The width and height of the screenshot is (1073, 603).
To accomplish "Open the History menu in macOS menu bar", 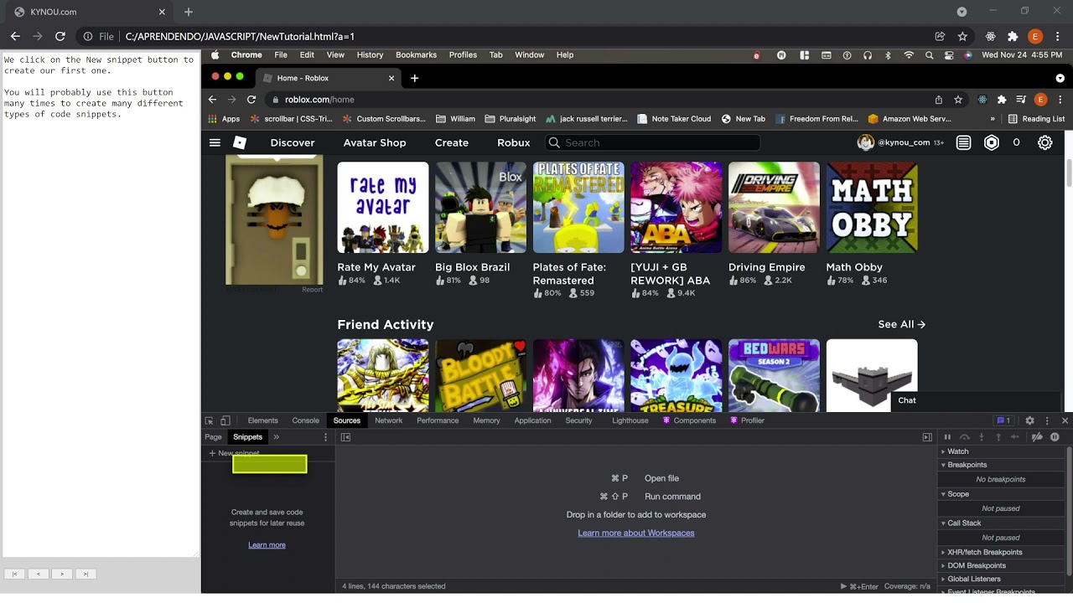I will 370,54.
